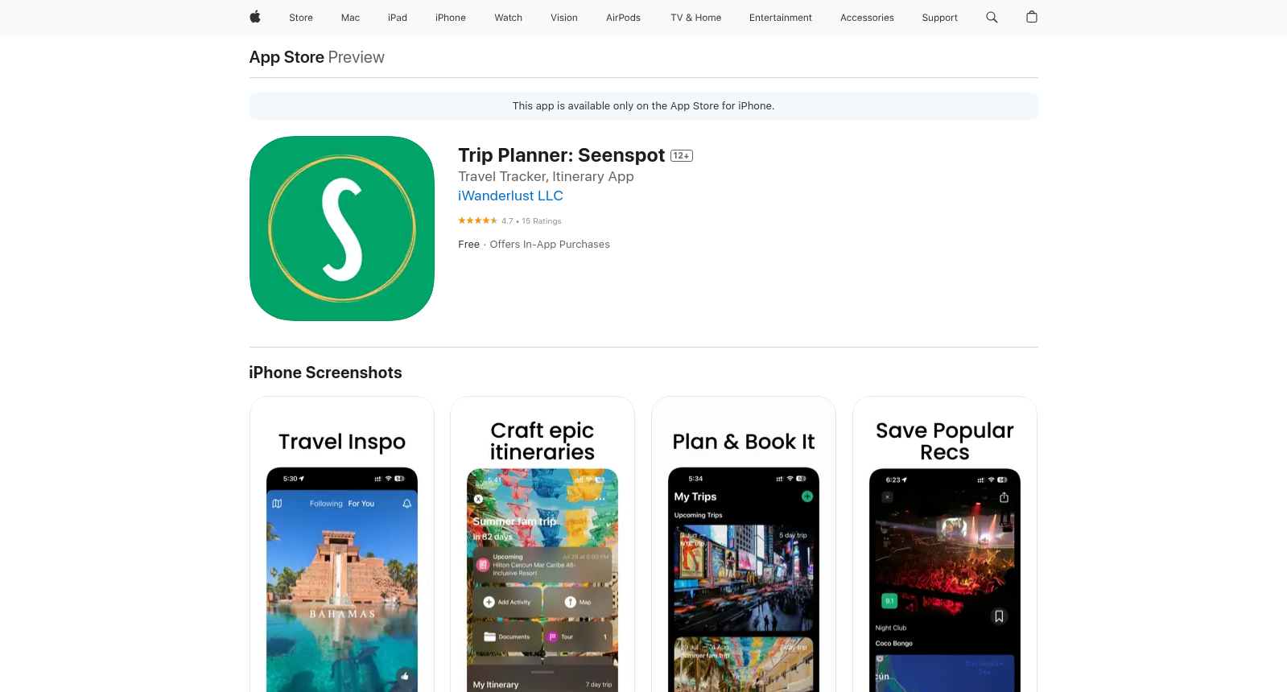Open the Store menu
Viewport: 1287px width, 692px height.
[301, 18]
